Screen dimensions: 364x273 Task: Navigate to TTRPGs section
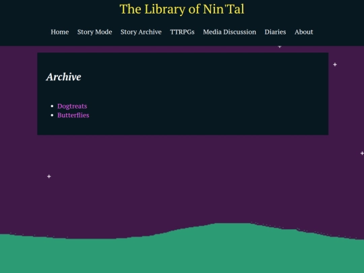182,32
